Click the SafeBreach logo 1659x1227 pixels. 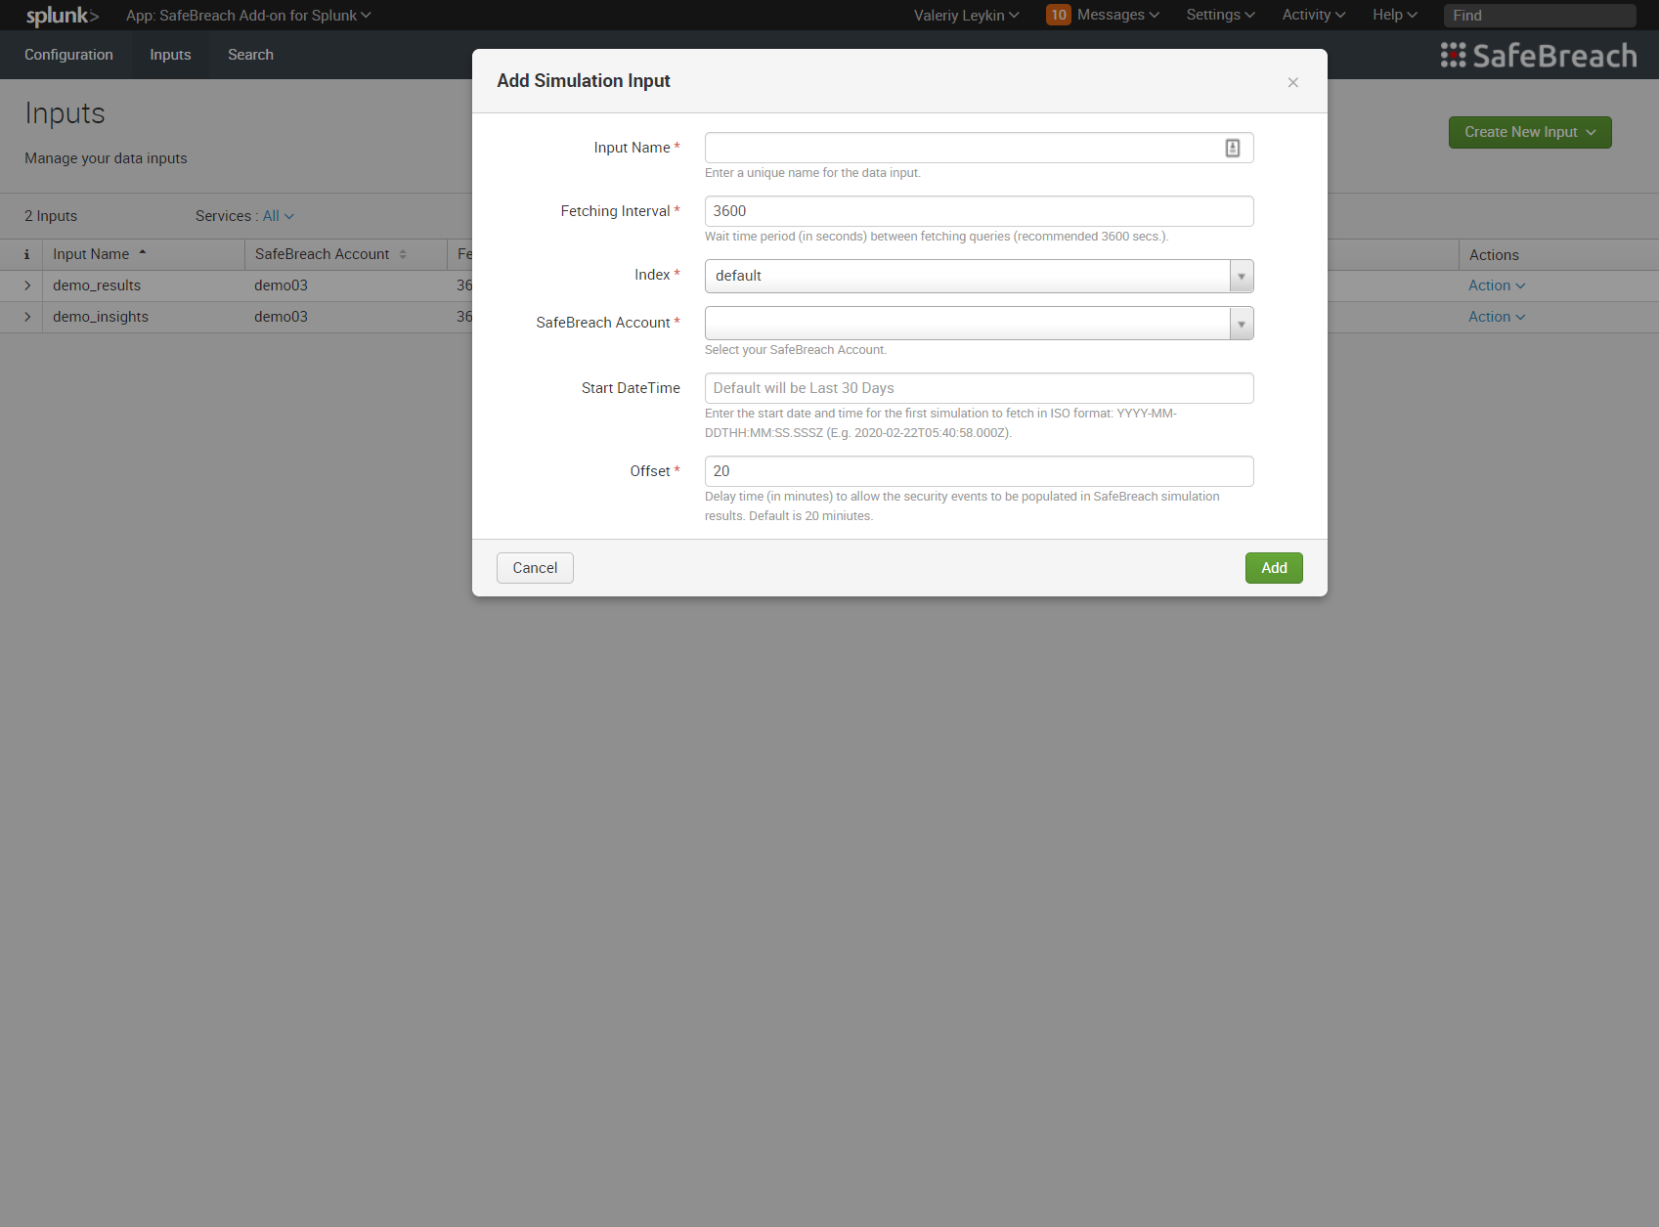(1538, 56)
